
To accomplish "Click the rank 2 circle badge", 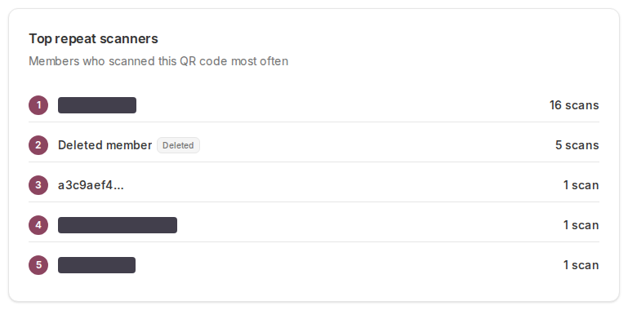I will click(38, 145).
